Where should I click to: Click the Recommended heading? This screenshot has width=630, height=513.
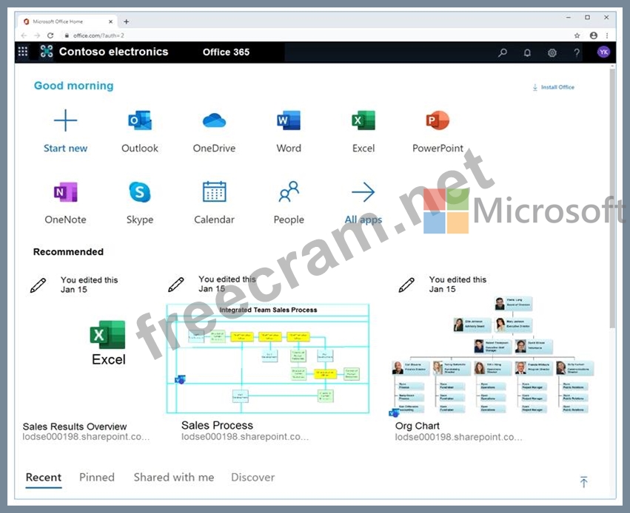[x=68, y=252]
